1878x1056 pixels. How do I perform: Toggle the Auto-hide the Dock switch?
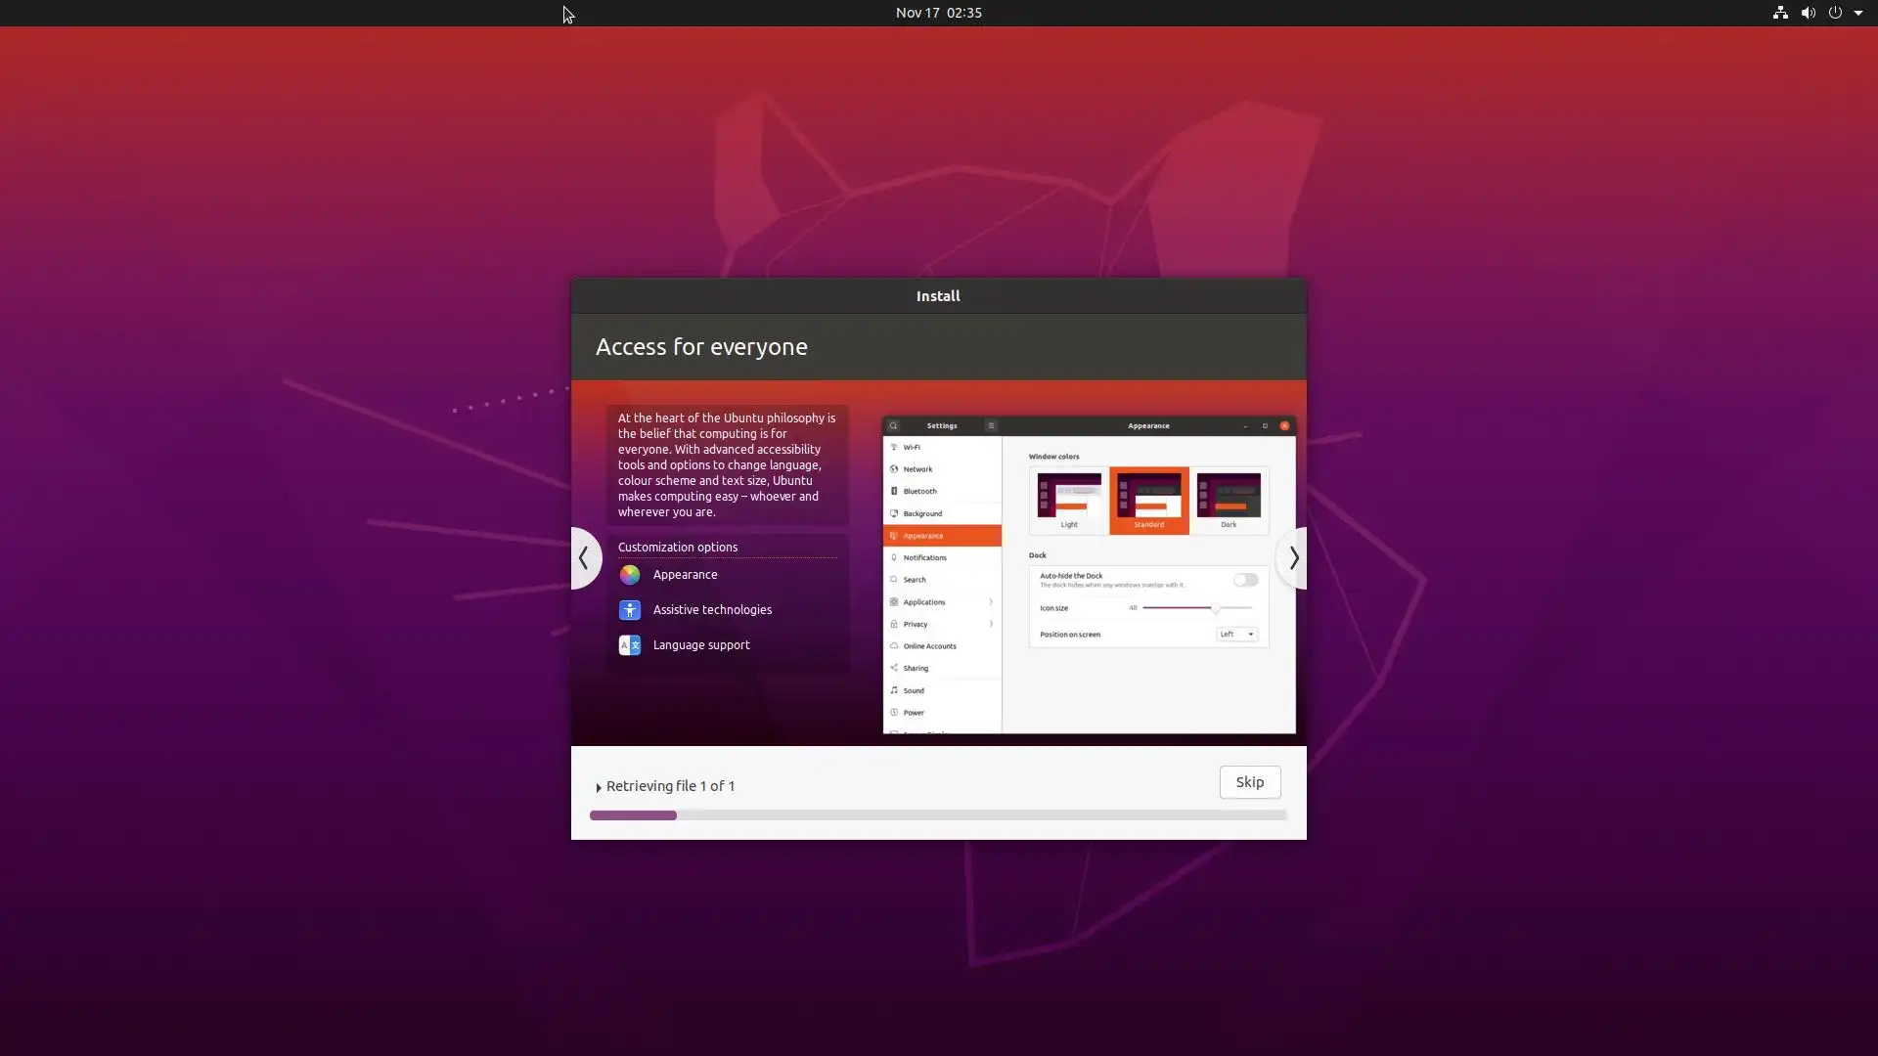pos(1245,580)
